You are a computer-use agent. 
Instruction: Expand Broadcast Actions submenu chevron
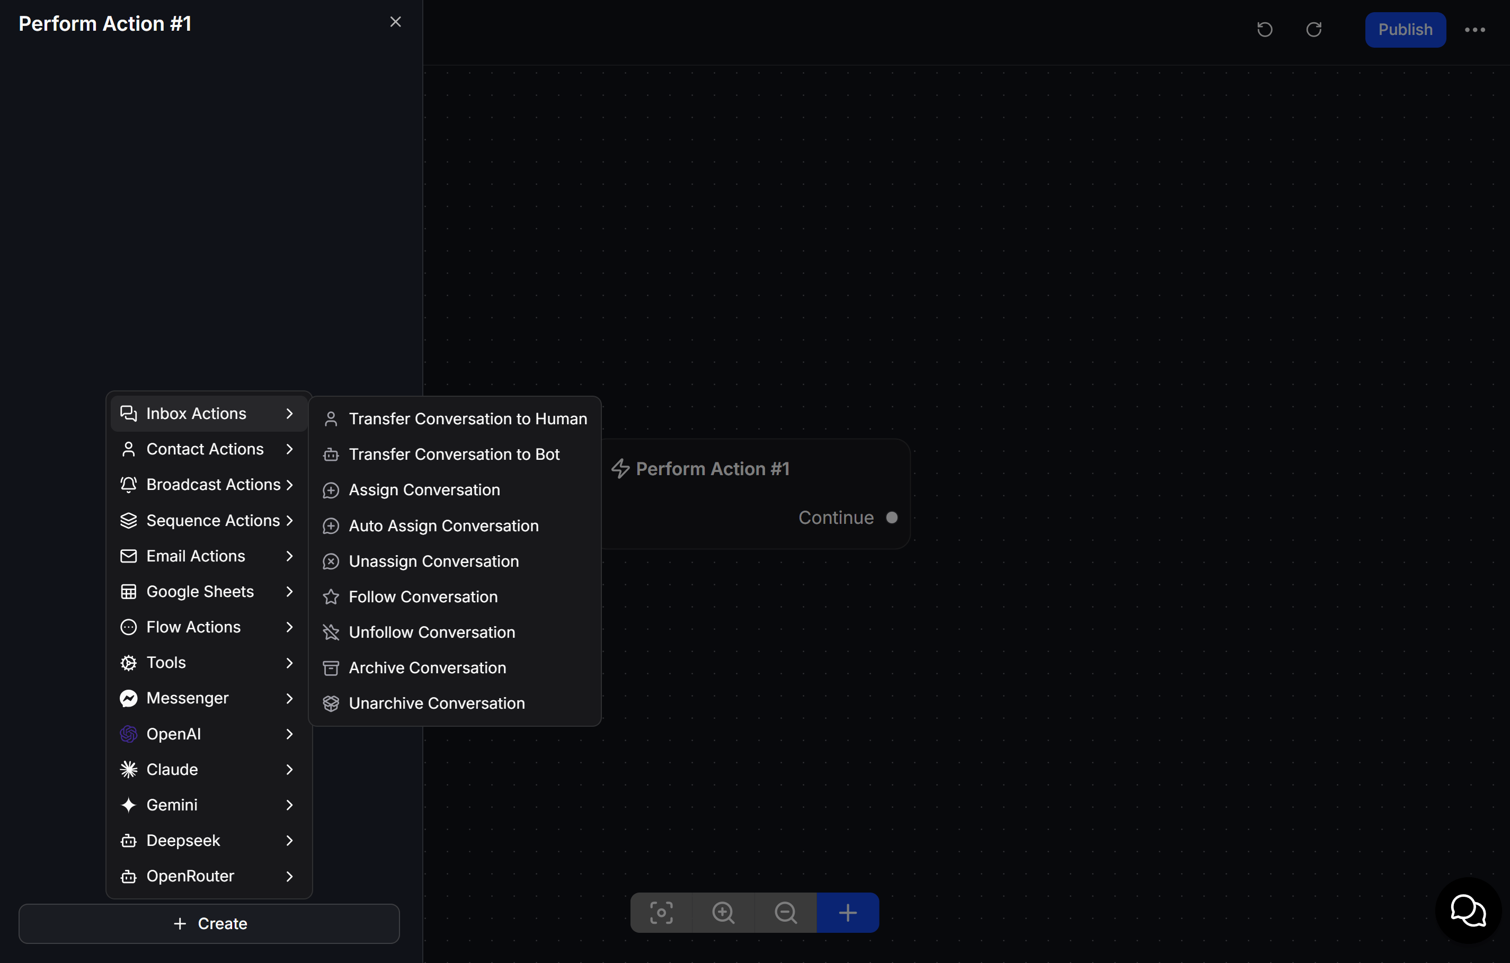tap(289, 484)
